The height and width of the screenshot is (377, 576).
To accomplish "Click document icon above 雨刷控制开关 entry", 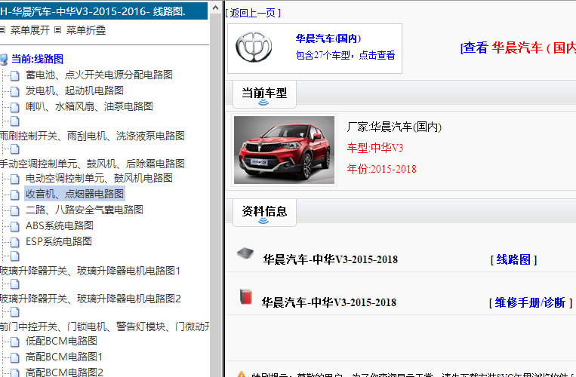I will pyautogui.click(x=14, y=121).
